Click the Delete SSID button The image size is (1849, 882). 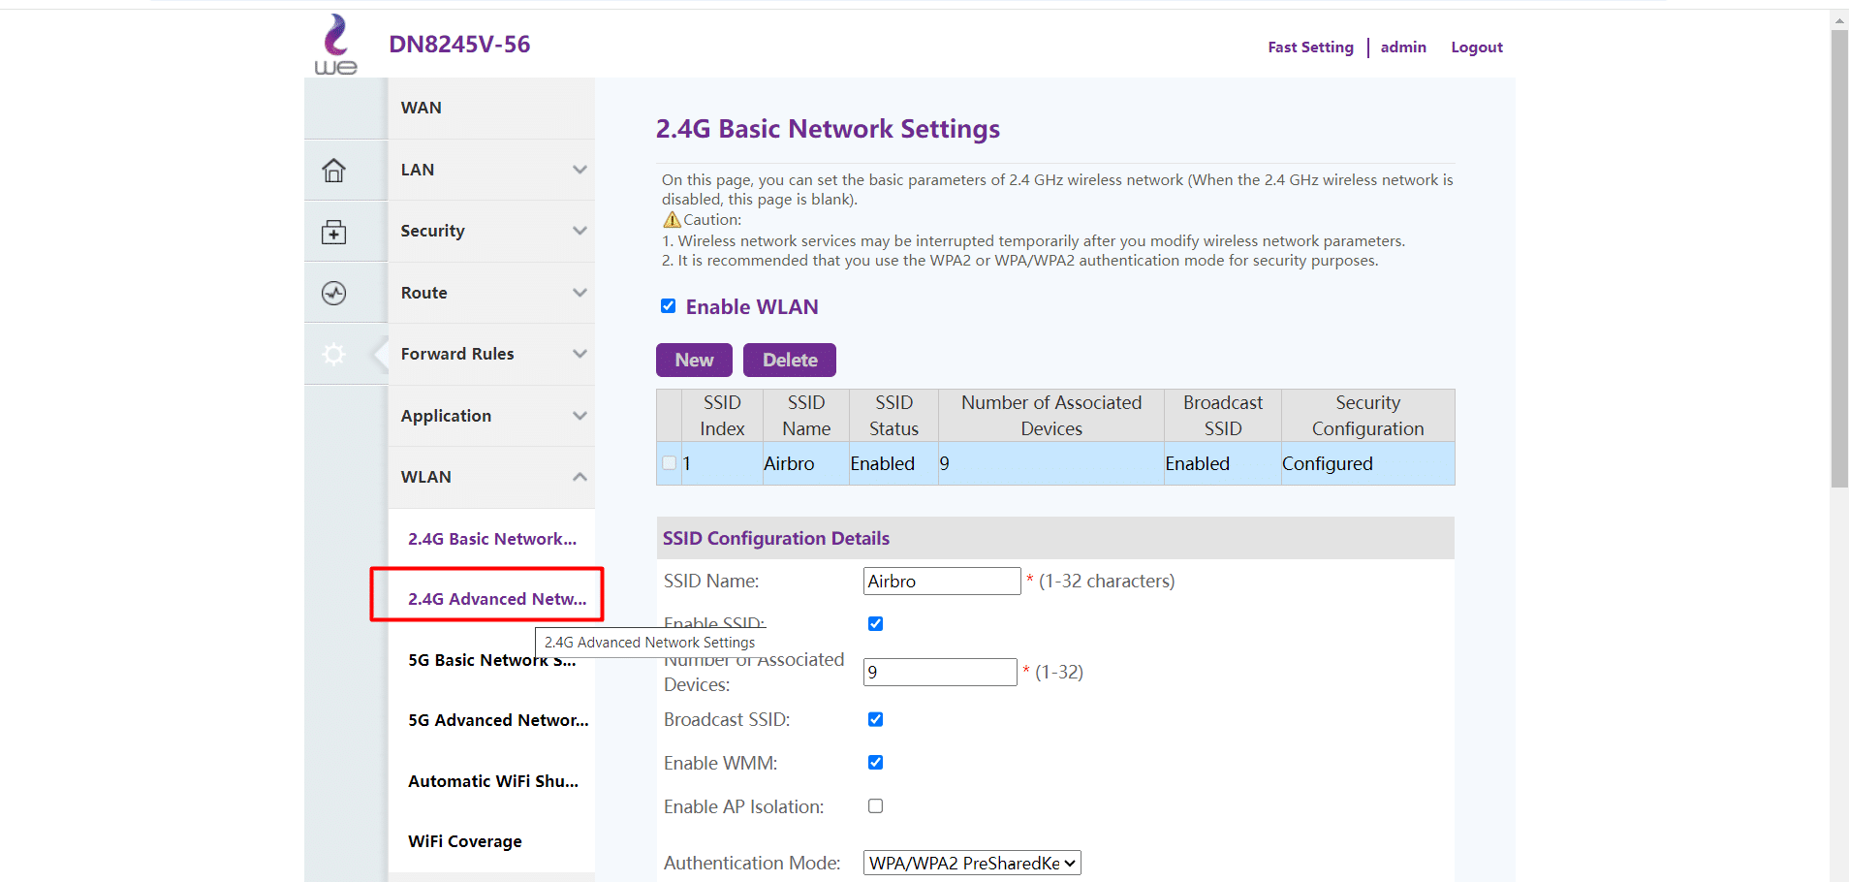[790, 360]
